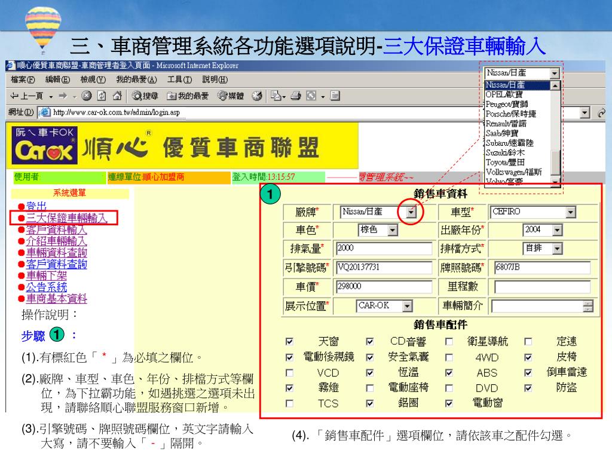Enable the TCS checkbox
Viewport: 612px width, 459px height.
[x=289, y=403]
